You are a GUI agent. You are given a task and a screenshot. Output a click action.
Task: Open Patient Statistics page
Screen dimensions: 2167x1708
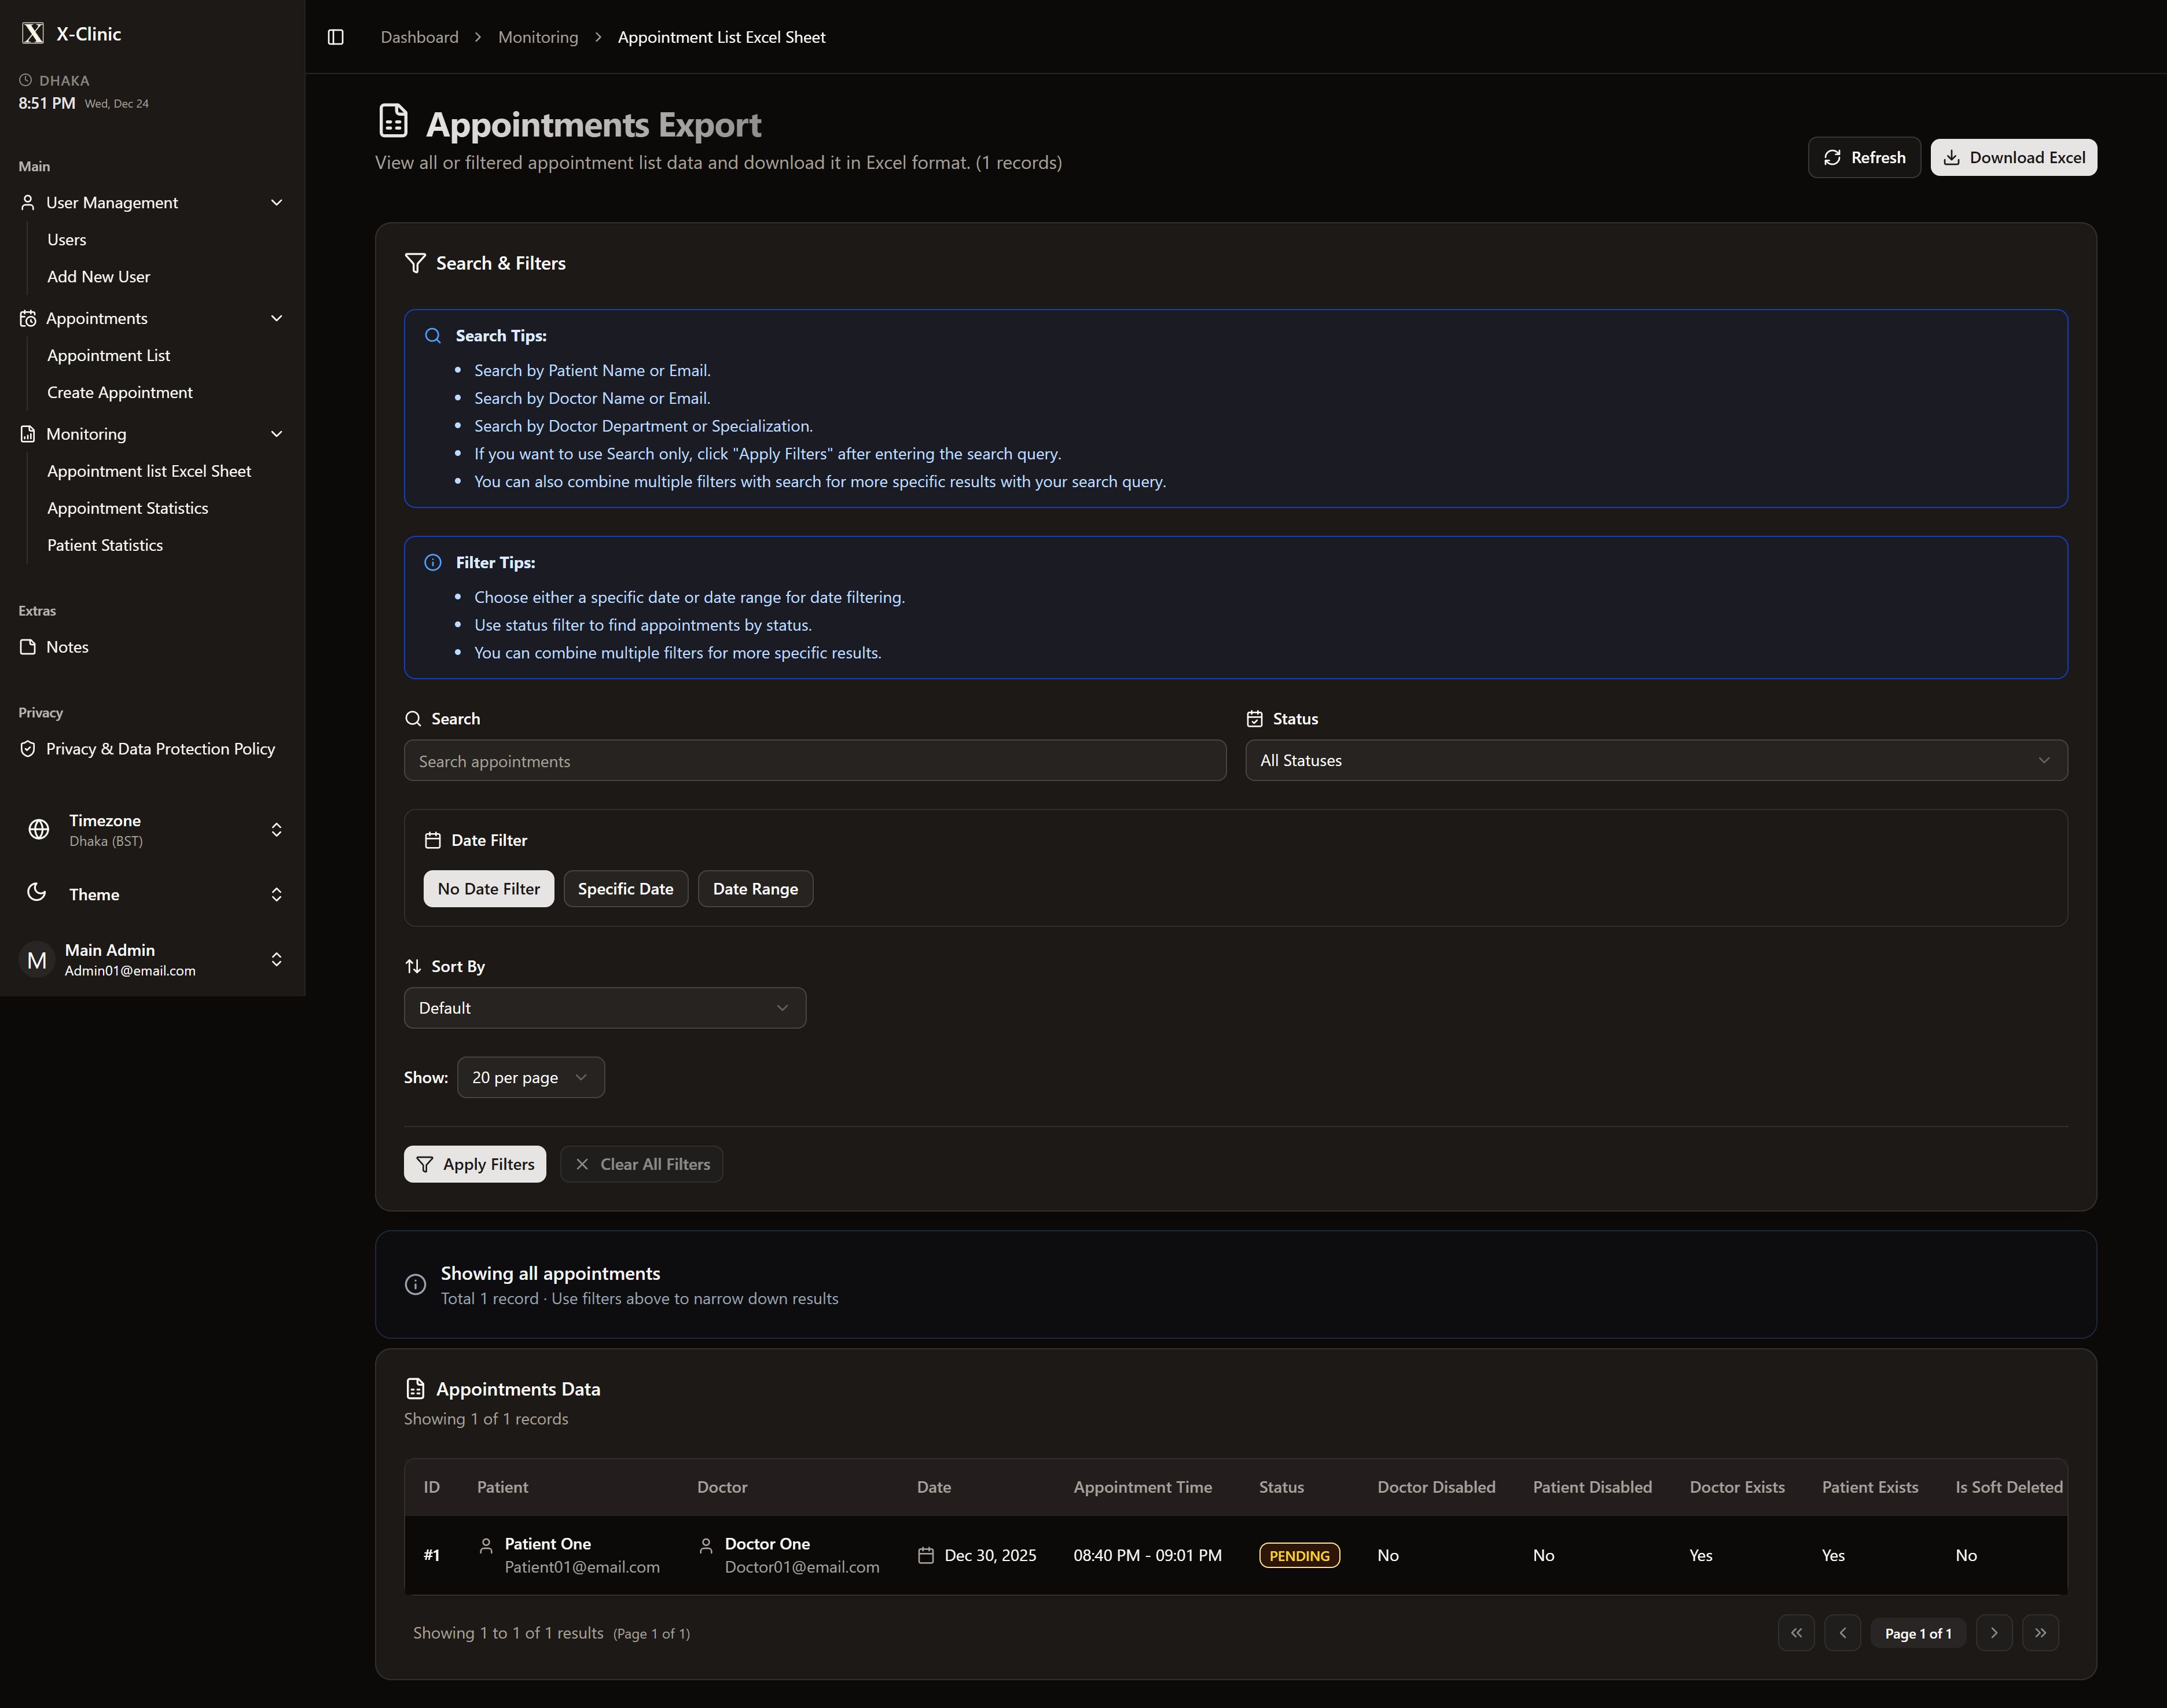coord(105,545)
